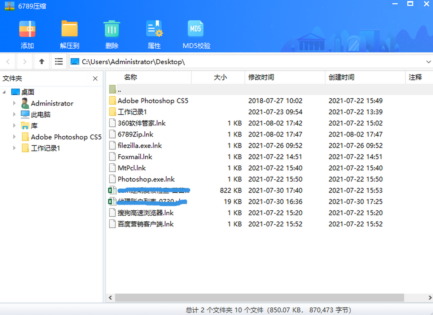Screen dimensions: 433x315
Task: Click the 添加 (Add) toolbar icon
Action: (x=27, y=30)
